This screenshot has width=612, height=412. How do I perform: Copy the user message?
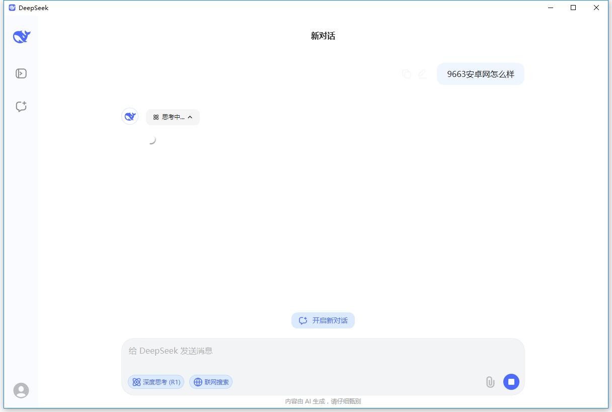click(x=407, y=74)
